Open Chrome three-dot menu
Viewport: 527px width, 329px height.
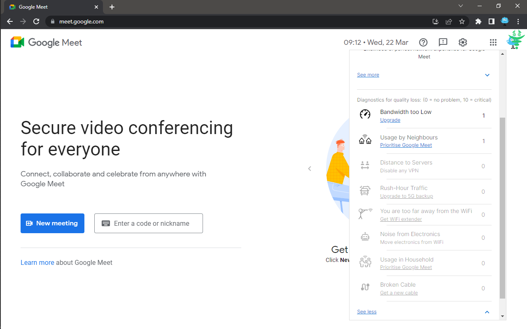pyautogui.click(x=518, y=21)
